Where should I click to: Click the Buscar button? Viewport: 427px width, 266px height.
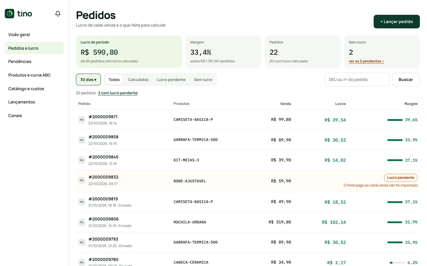pos(406,80)
